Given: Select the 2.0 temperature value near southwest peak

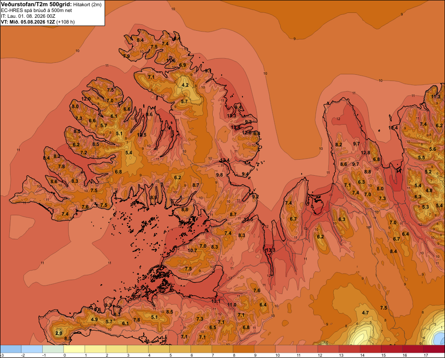Looking at the screenshot, I should [59, 333].
